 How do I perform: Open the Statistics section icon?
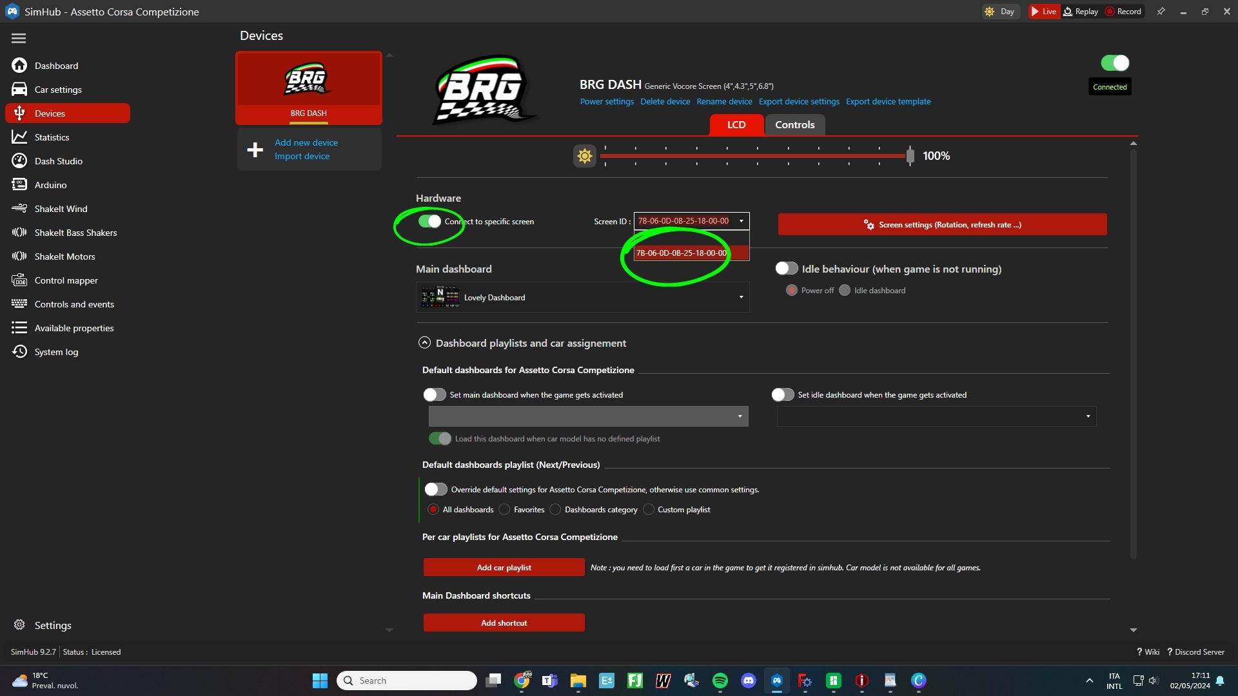tap(19, 137)
